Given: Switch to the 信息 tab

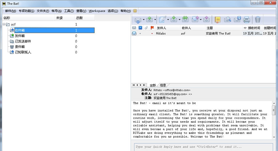Looking at the screenshot, I should coord(163,85).
